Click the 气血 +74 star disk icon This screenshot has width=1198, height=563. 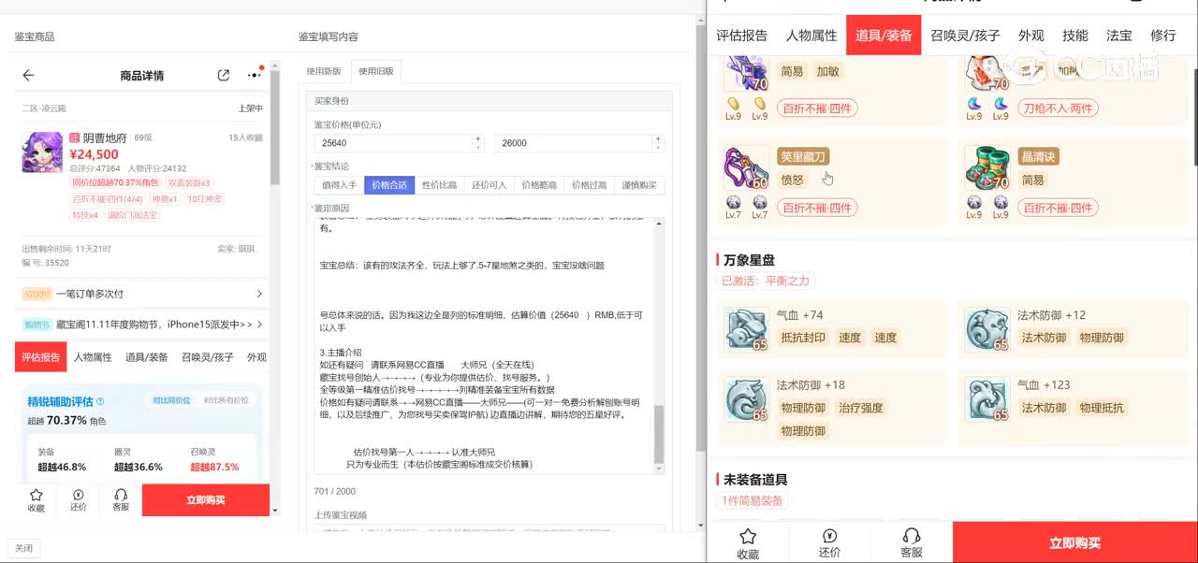pyautogui.click(x=746, y=329)
